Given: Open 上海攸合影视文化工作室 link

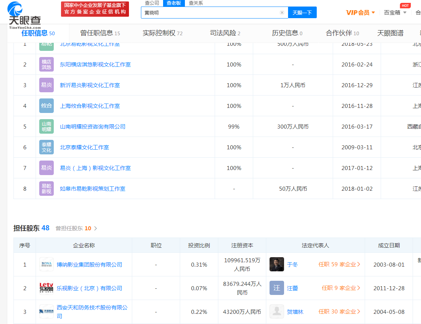Looking at the screenshot, I should [90, 106].
